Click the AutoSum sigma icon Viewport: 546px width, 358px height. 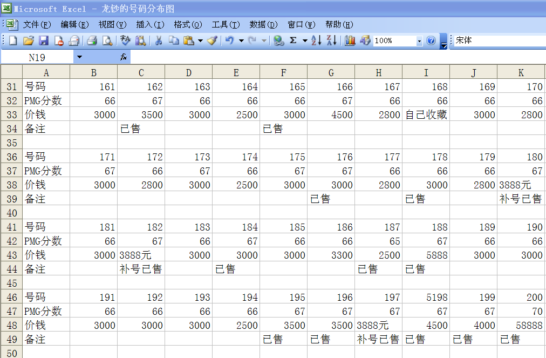pos(293,40)
